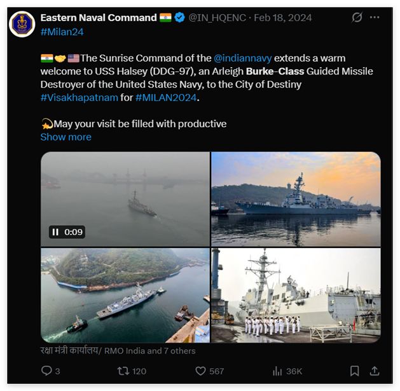This screenshot has height=391, width=400.
Task: Open view analytics bar-chart icon
Action: (x=277, y=371)
